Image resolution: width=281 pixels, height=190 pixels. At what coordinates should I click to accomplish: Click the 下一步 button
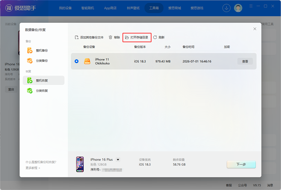(241, 164)
